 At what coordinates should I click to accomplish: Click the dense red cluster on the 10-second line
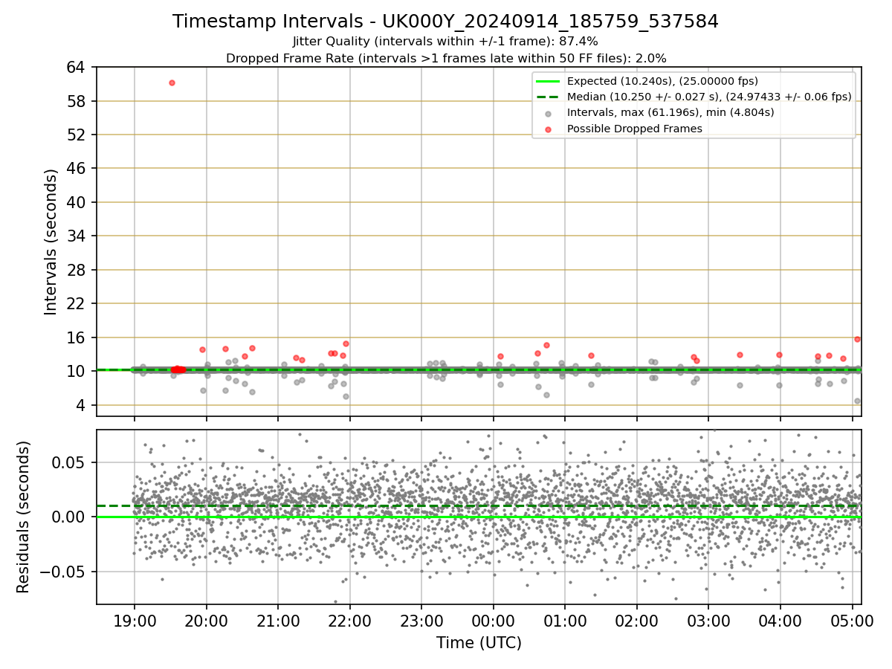point(178,369)
